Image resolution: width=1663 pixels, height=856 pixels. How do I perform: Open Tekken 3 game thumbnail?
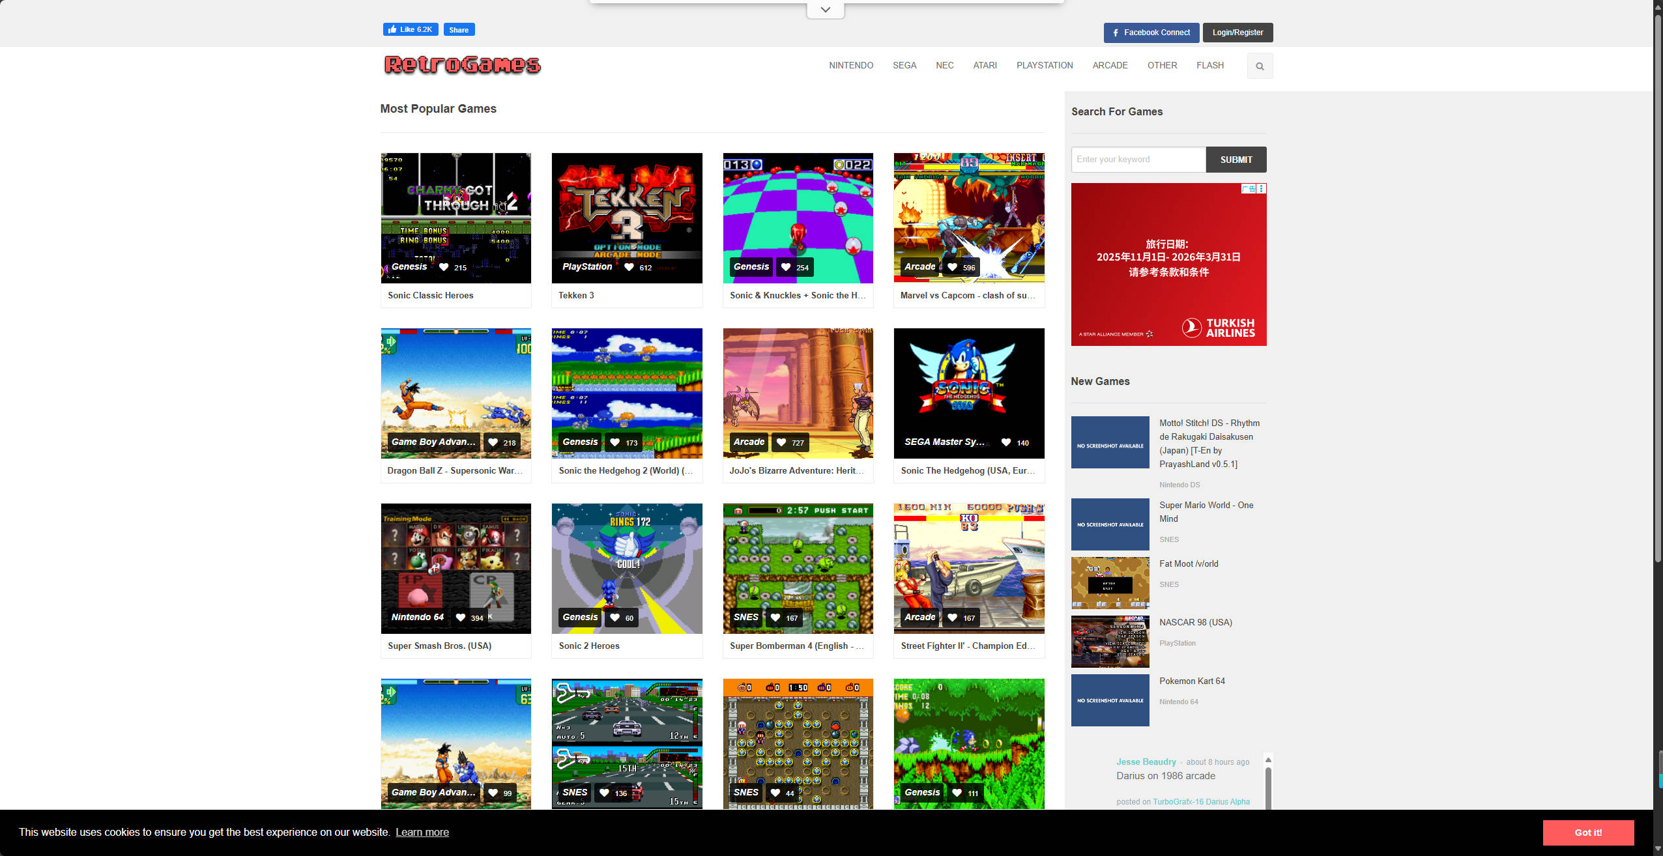click(x=627, y=218)
